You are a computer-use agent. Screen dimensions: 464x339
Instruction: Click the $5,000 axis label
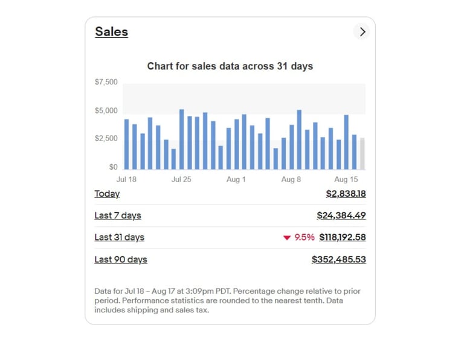click(106, 111)
